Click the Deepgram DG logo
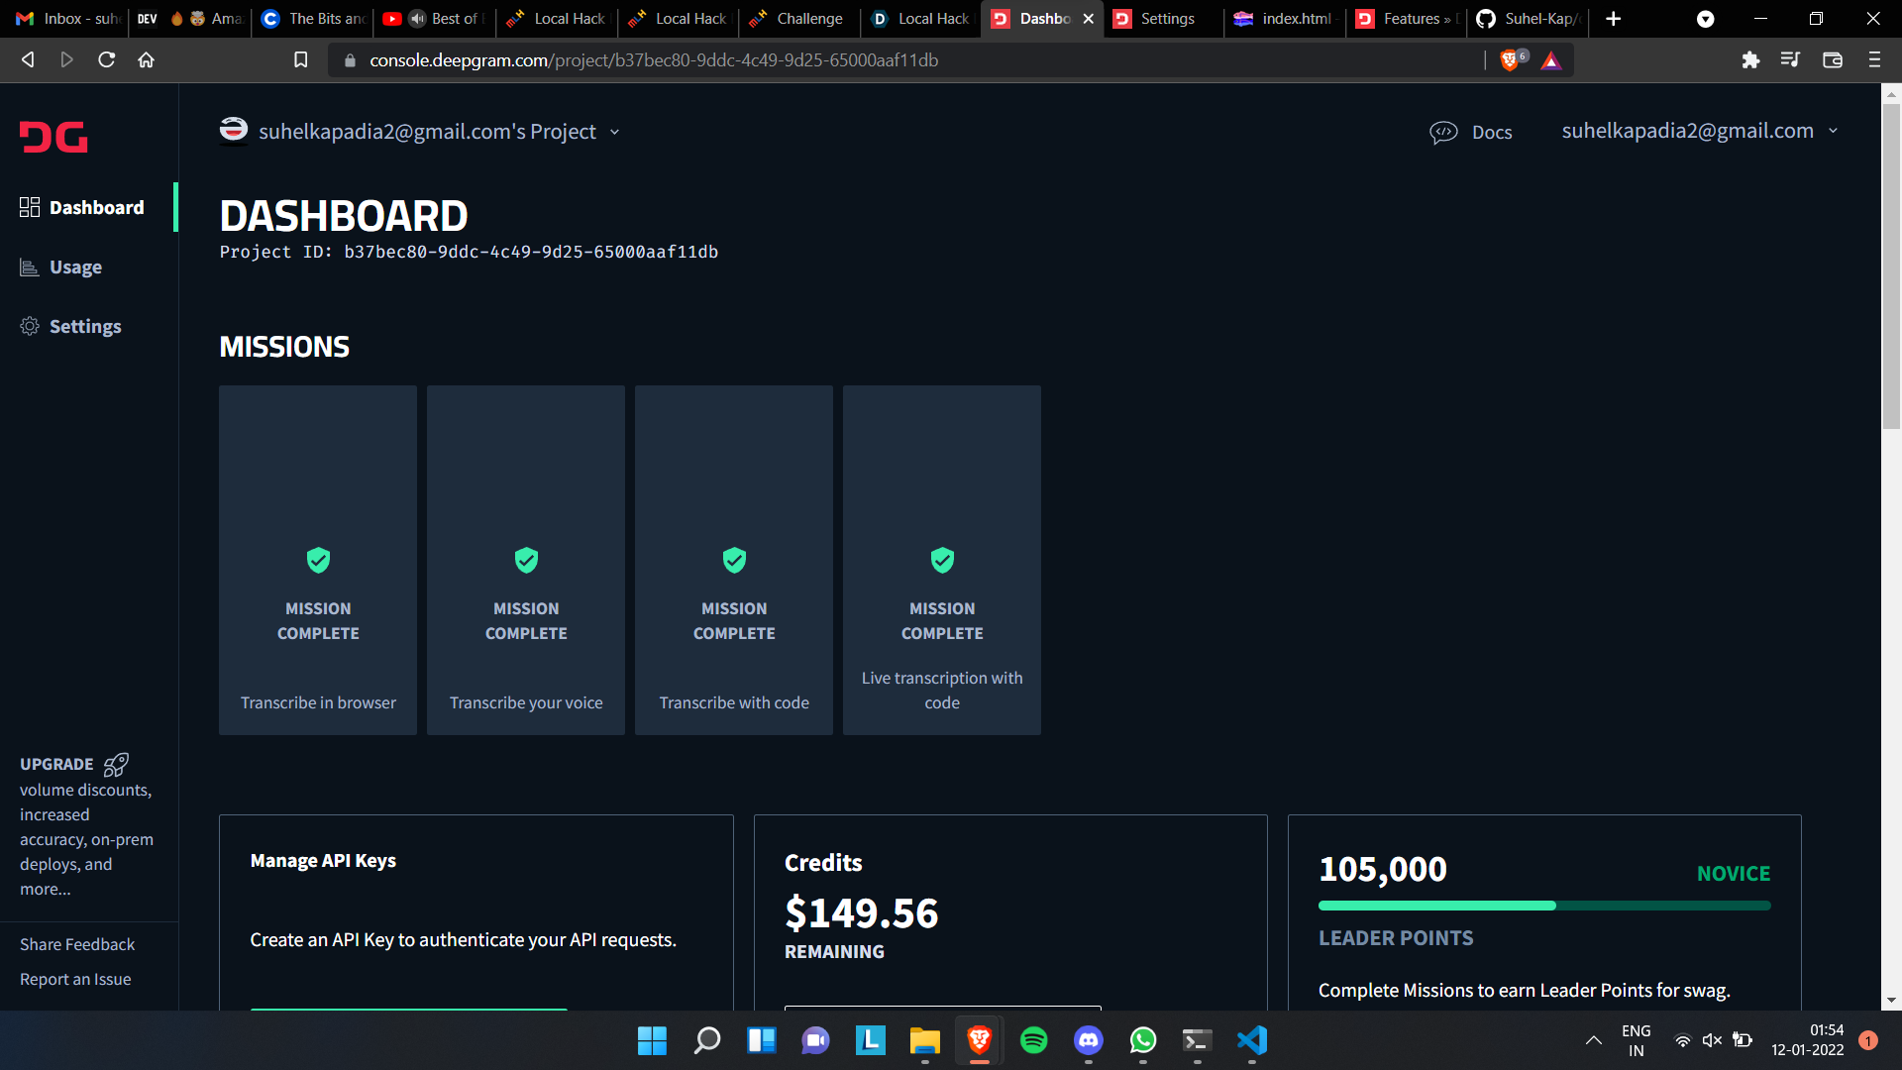The width and height of the screenshot is (1902, 1070). tap(53, 137)
